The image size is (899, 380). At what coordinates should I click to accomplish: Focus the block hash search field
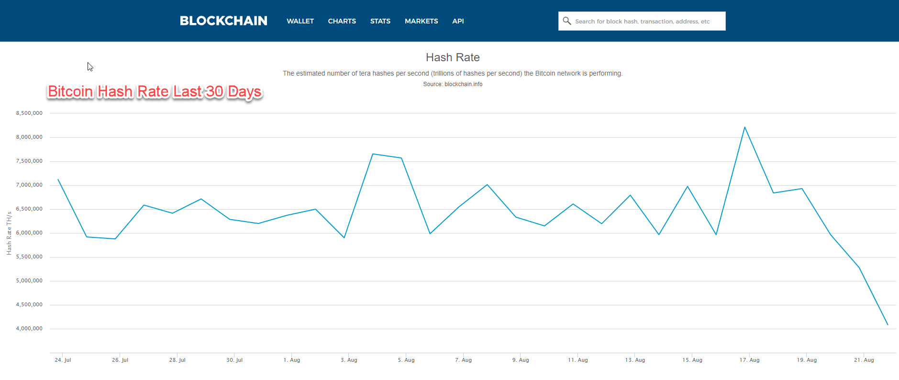coord(642,21)
